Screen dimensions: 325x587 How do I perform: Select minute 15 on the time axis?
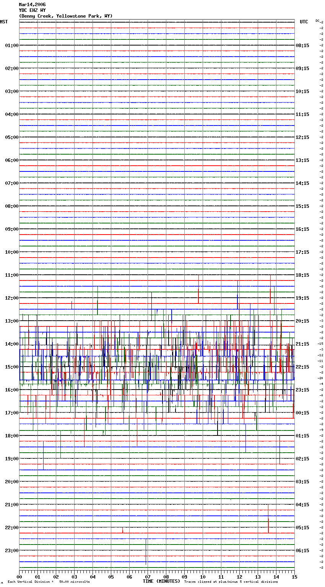tap(294, 577)
